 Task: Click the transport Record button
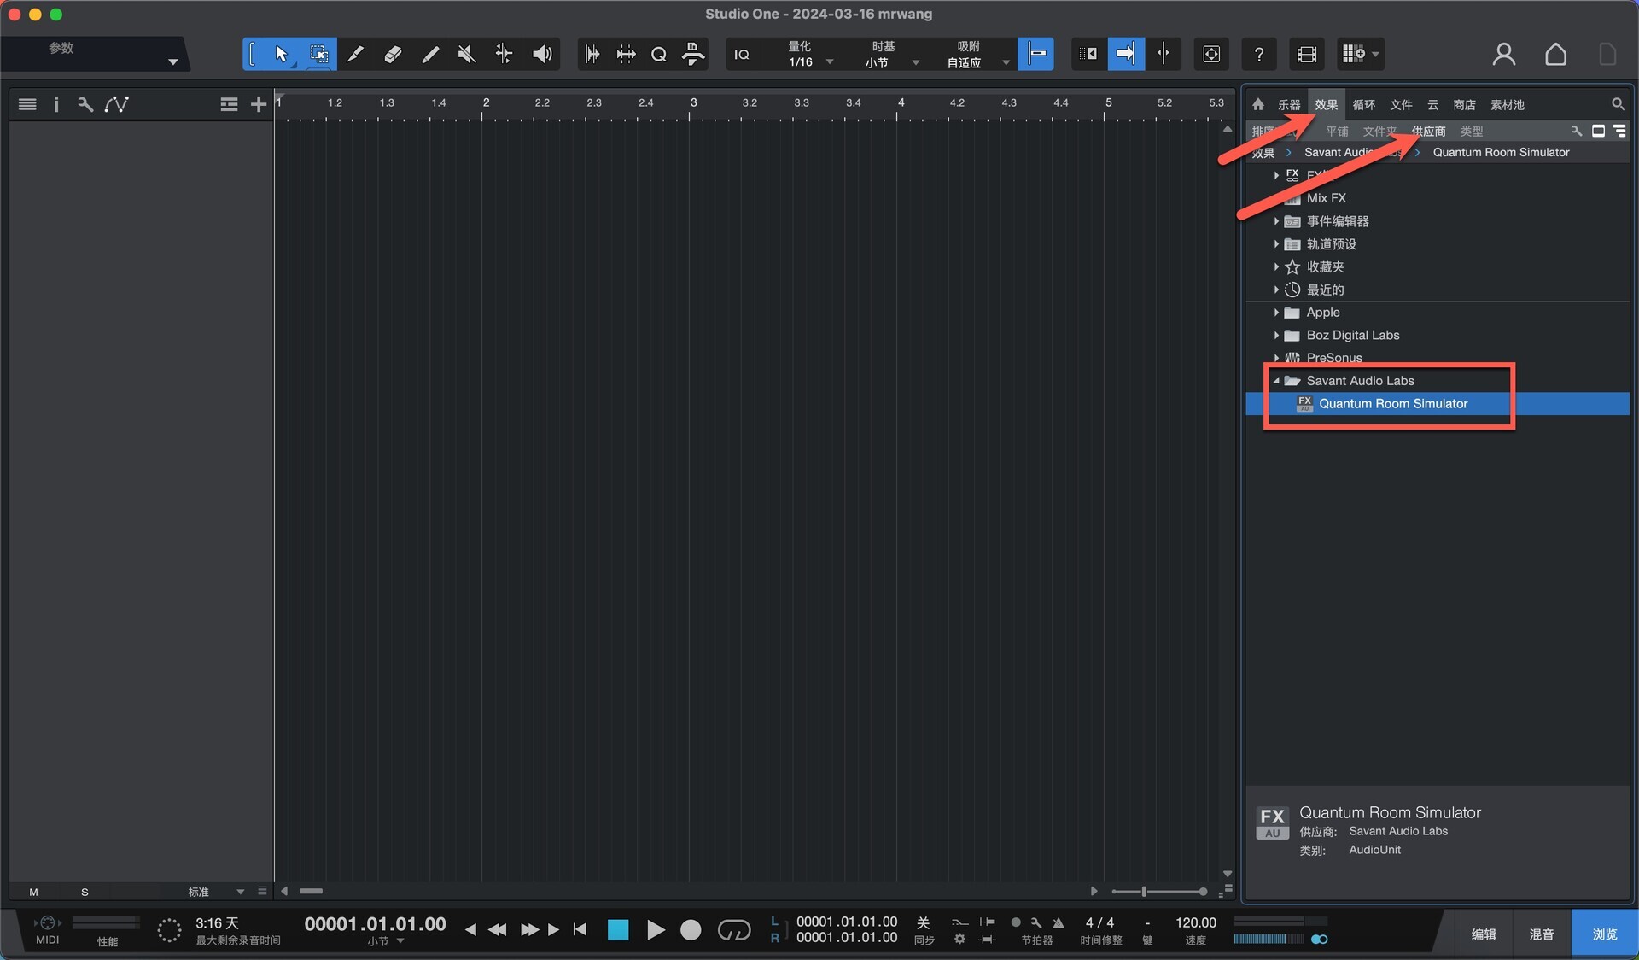(x=691, y=930)
